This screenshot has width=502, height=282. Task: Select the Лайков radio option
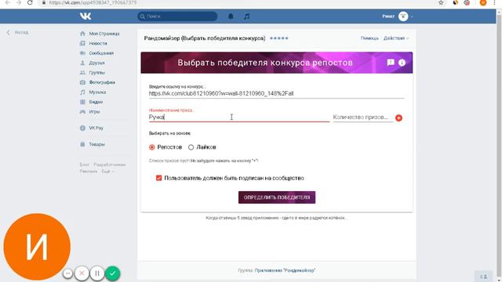(191, 147)
